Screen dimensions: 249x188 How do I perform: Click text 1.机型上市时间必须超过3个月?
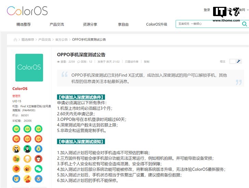point(85,108)
